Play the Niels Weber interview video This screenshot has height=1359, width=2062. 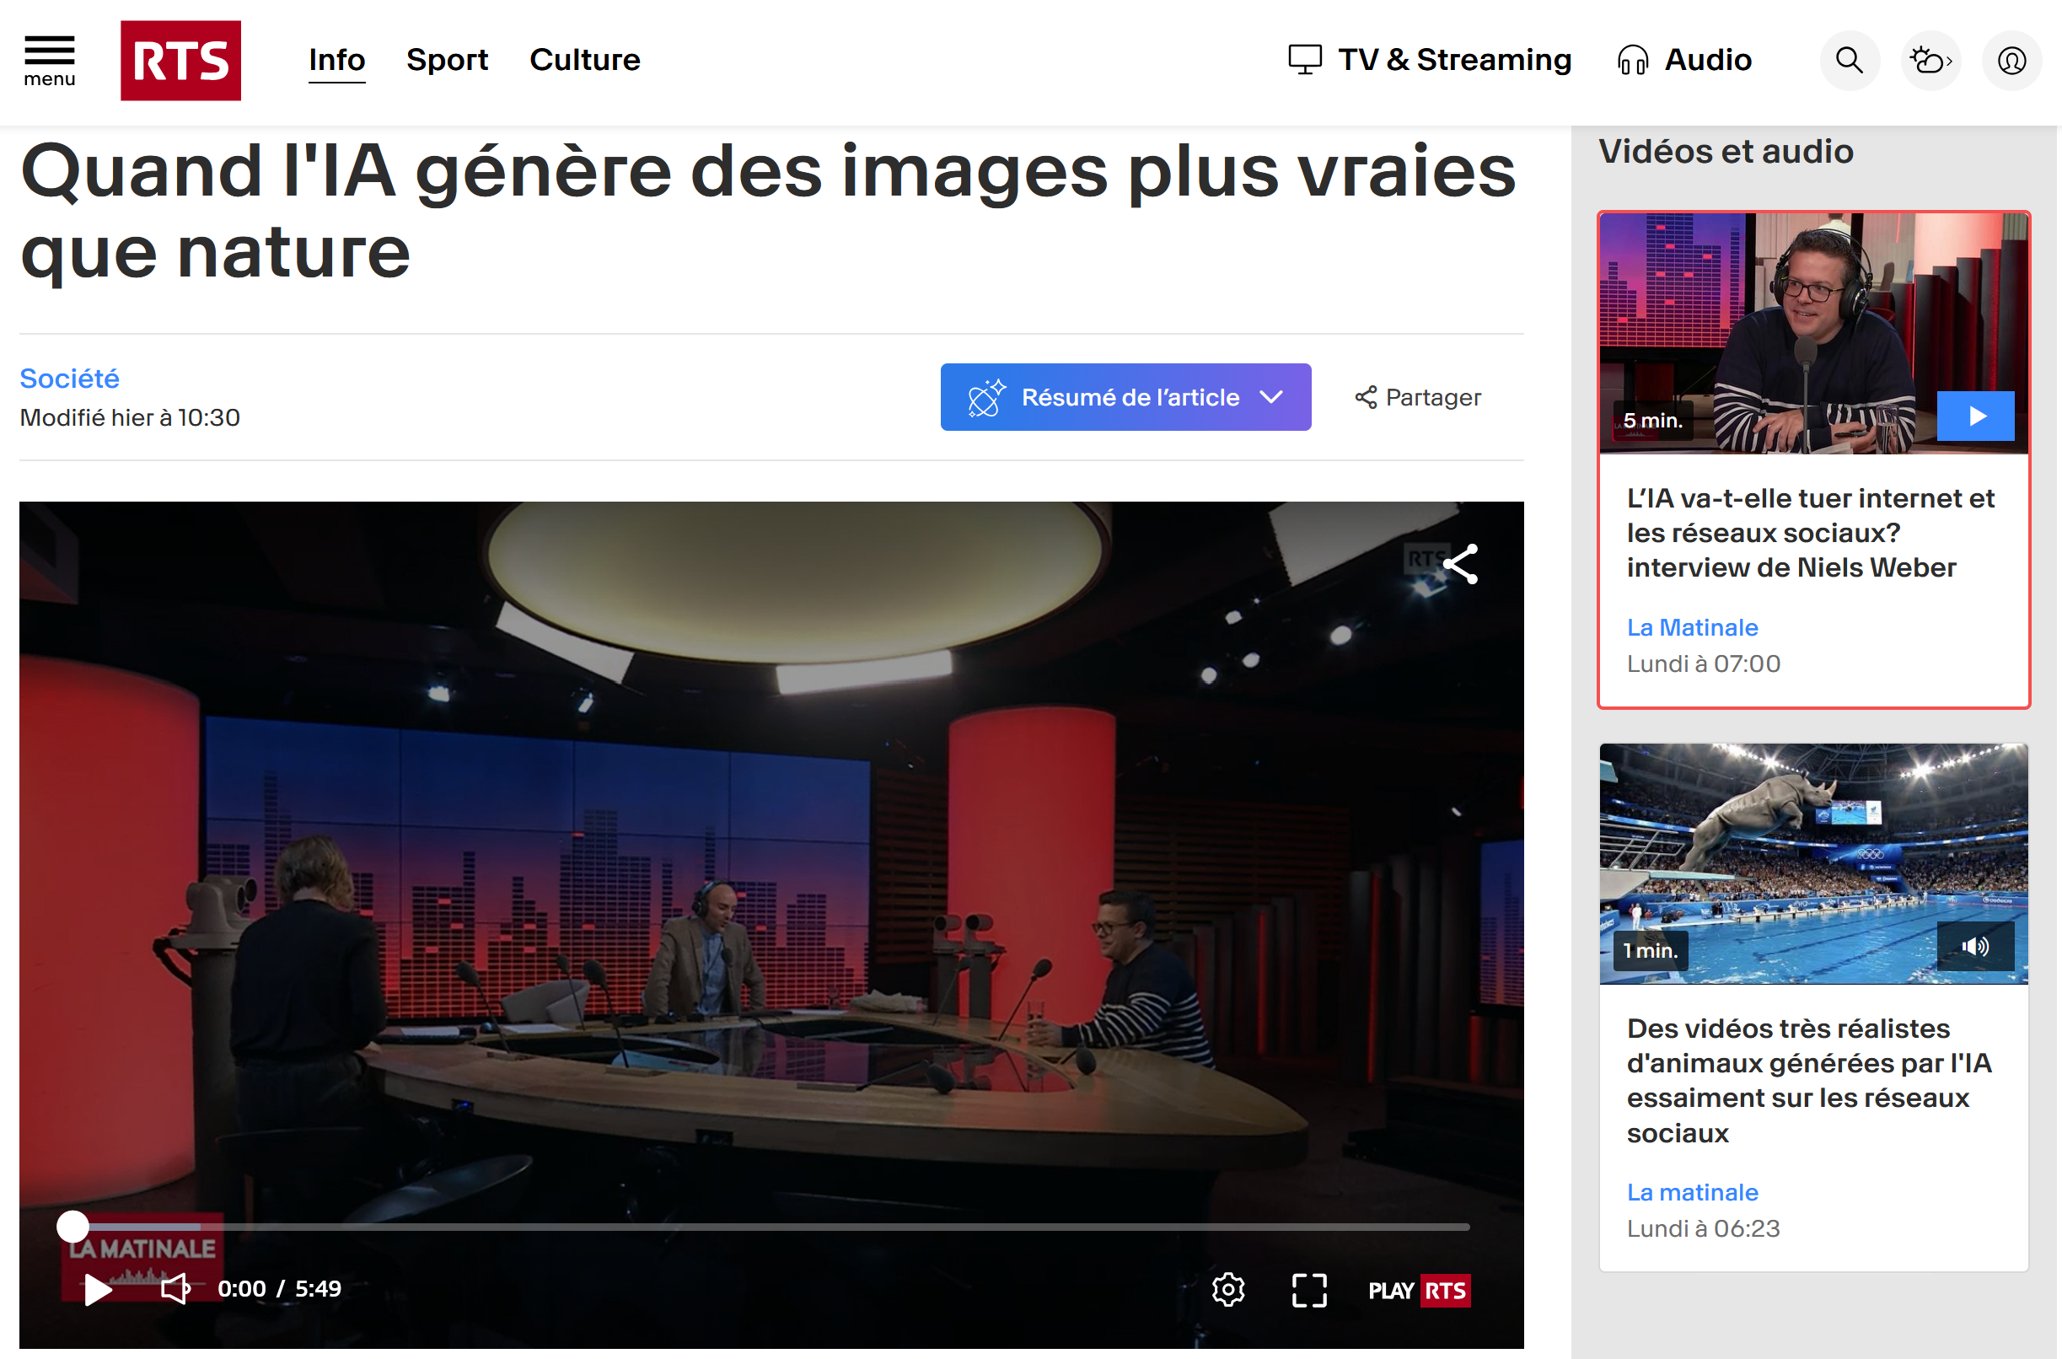click(1975, 416)
